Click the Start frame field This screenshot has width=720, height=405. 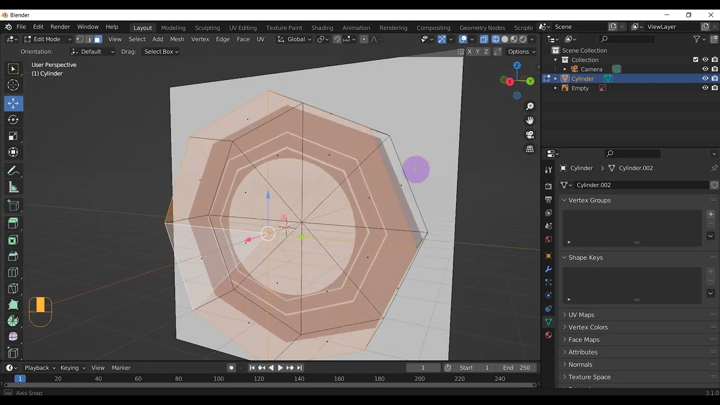click(x=474, y=368)
